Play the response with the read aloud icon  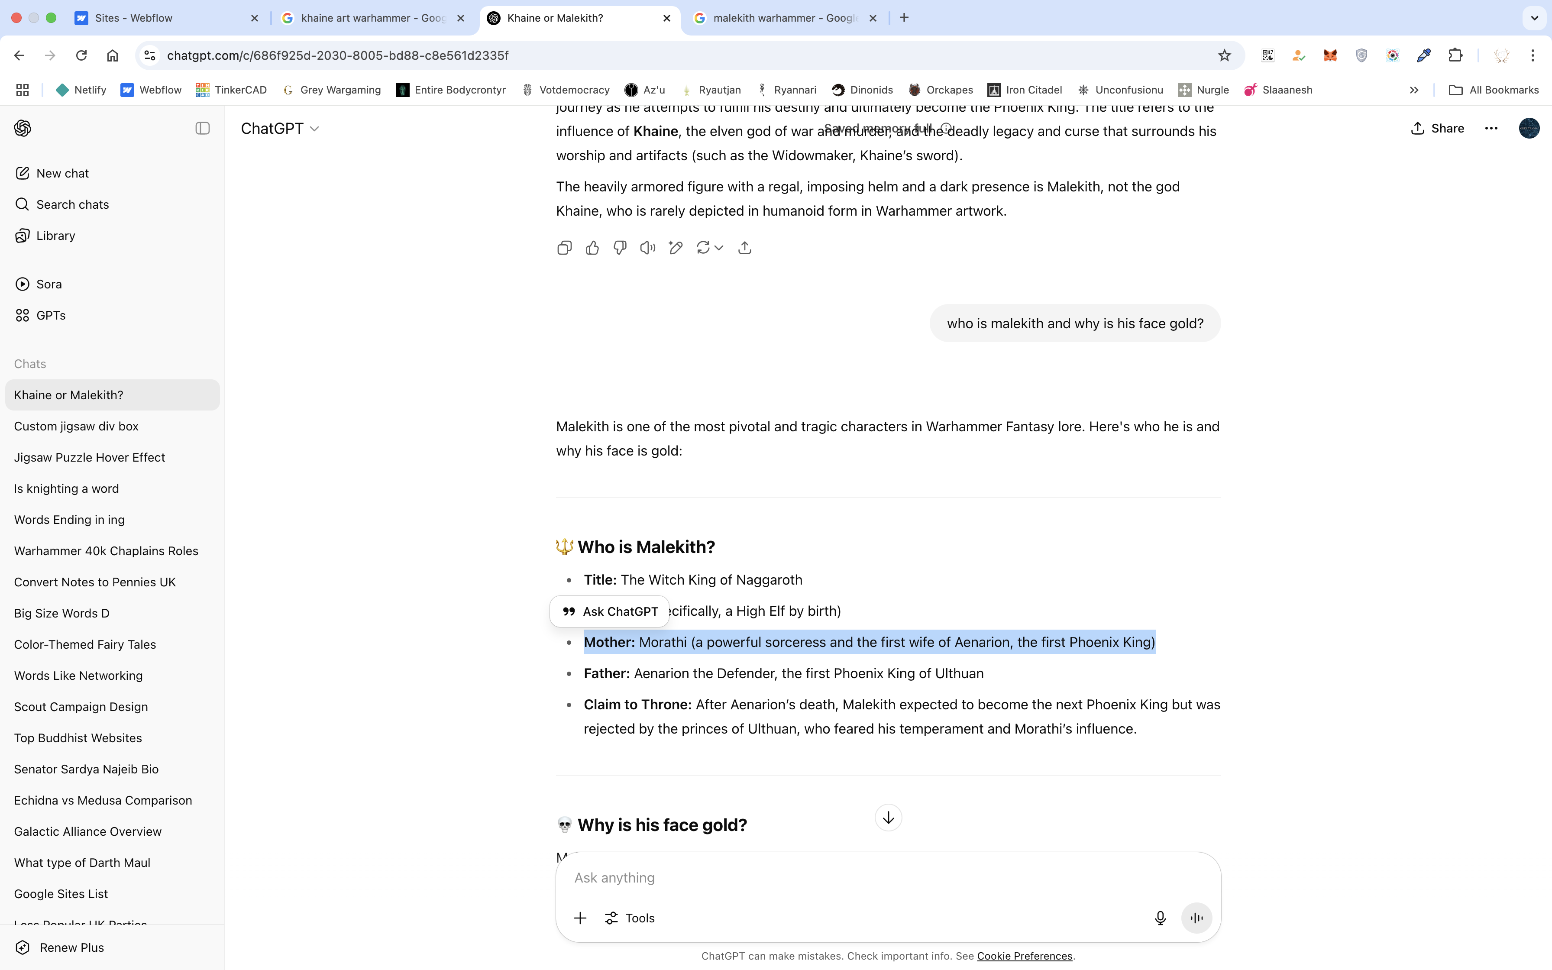click(648, 248)
